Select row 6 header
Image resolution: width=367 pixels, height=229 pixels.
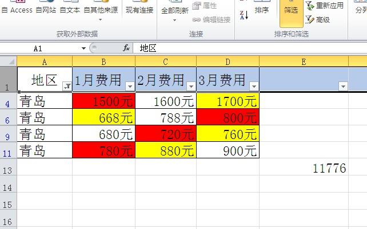(8, 117)
